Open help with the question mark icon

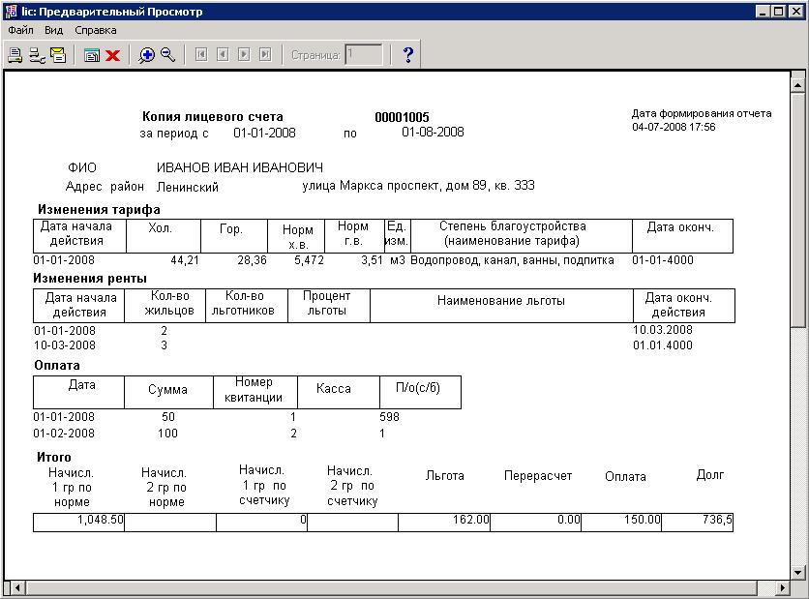tap(407, 55)
